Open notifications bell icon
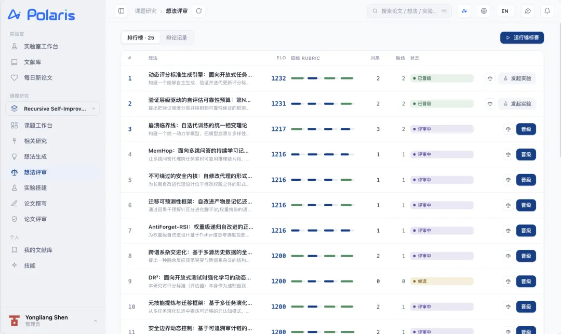561x334 pixels. pyautogui.click(x=547, y=11)
